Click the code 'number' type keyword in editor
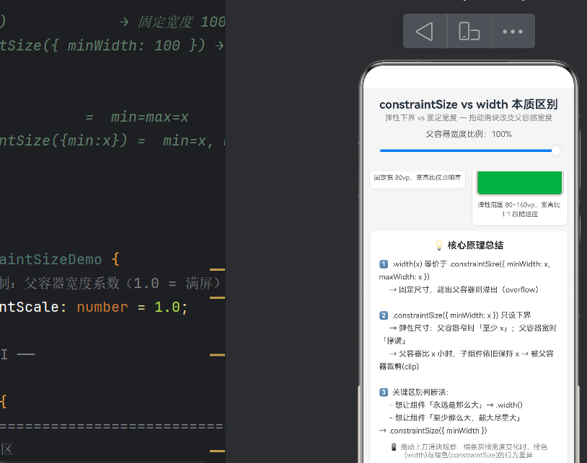 tap(102, 307)
